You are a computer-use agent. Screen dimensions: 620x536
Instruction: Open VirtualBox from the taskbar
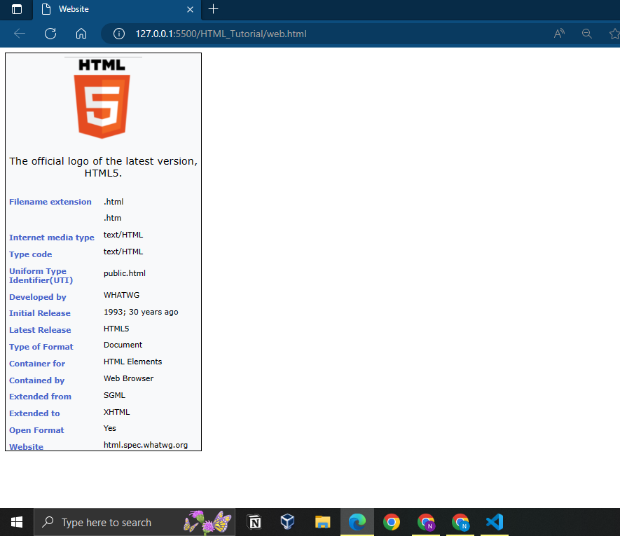287,522
